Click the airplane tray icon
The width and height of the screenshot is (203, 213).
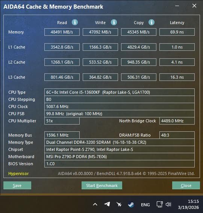[119, 204]
